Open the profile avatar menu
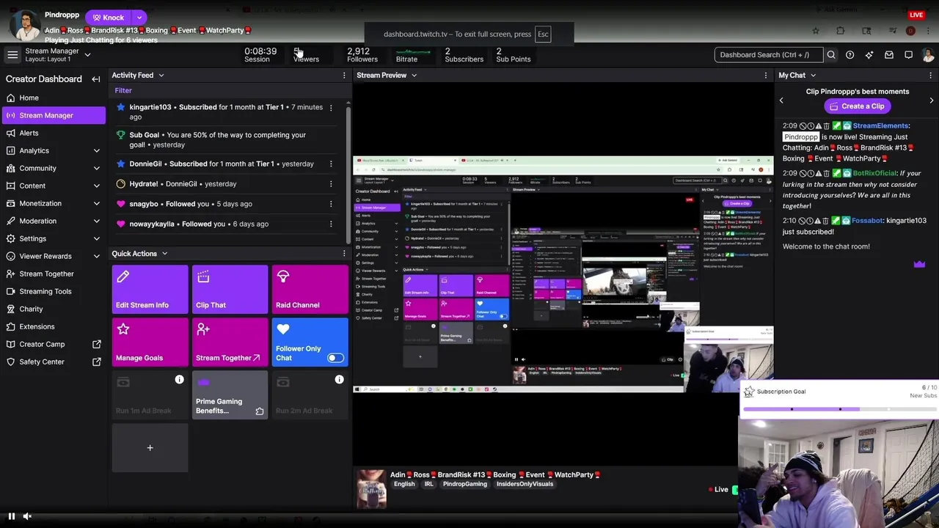 (928, 55)
